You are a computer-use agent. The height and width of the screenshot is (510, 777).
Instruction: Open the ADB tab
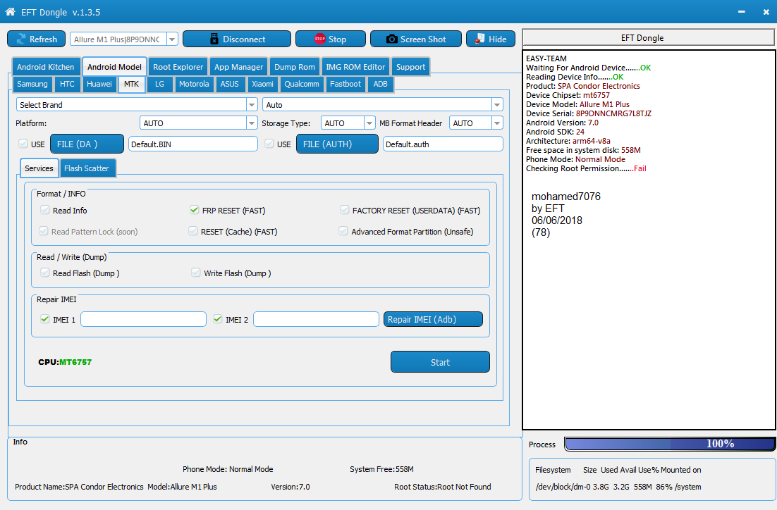(x=381, y=84)
